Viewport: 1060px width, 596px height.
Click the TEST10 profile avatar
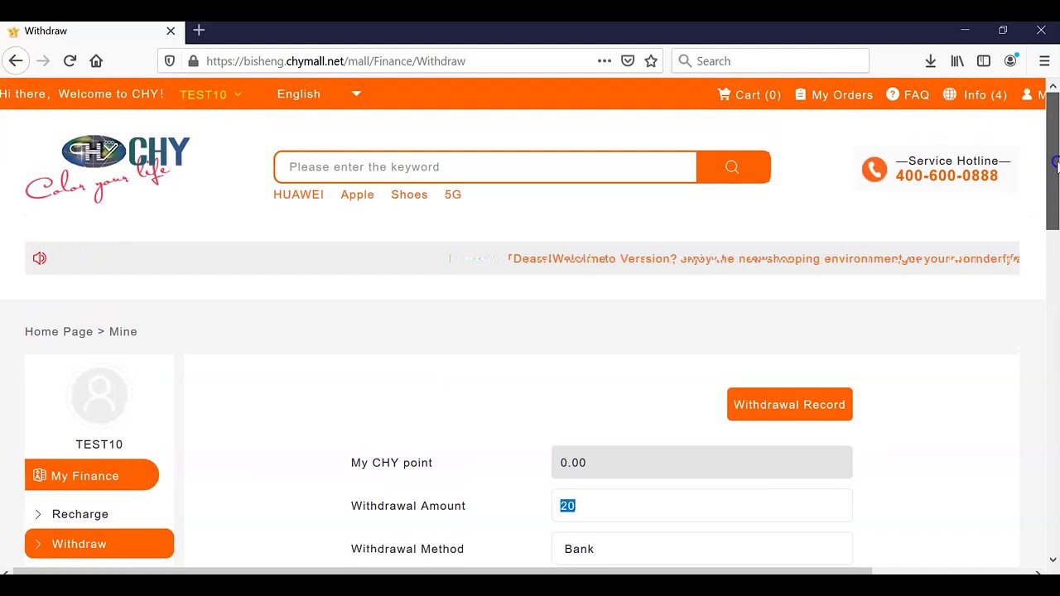pyautogui.click(x=99, y=396)
